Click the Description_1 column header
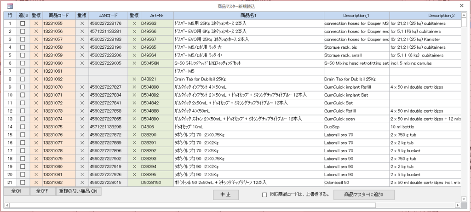Viewport: 471px width, 212px height. [356, 15]
